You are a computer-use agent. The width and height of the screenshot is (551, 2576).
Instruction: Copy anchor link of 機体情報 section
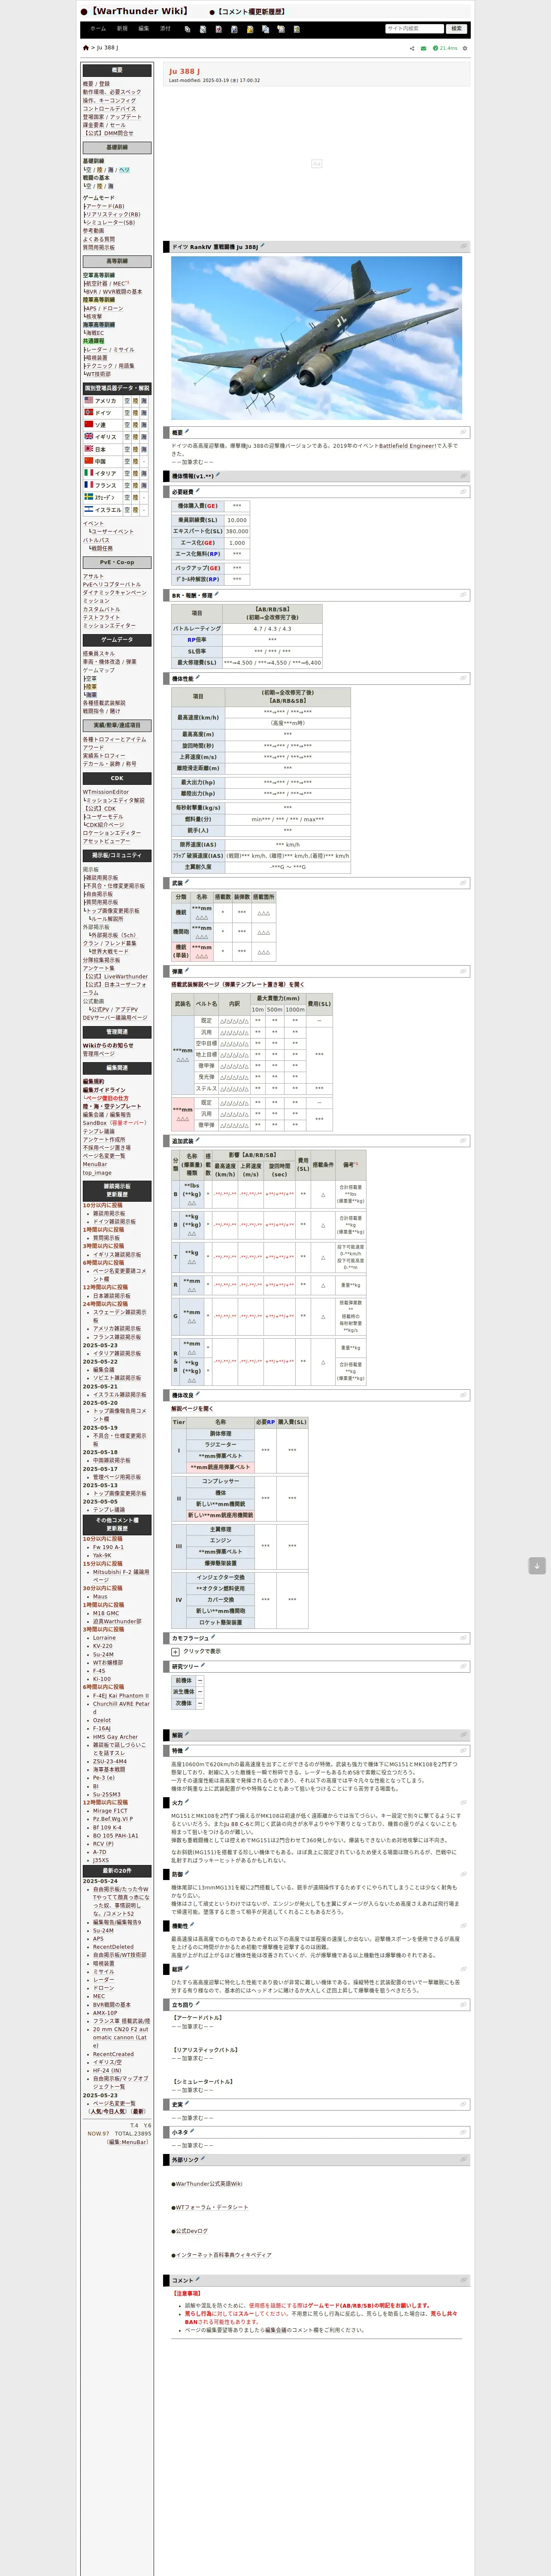pos(463,476)
